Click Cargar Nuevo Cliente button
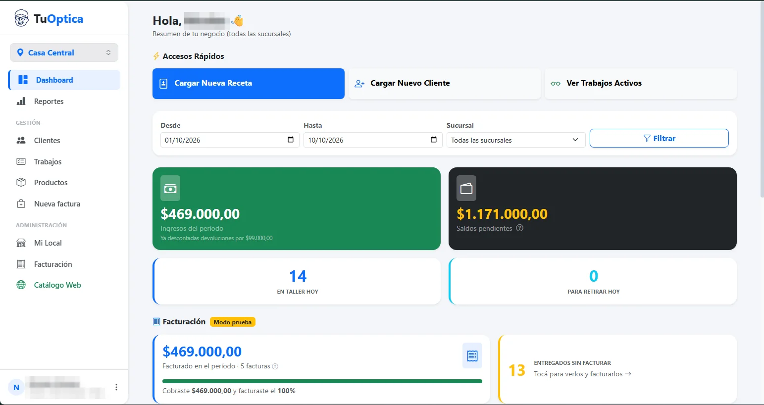 click(x=445, y=84)
